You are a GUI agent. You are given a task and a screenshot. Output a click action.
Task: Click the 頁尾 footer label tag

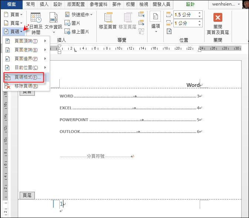(x=27, y=195)
